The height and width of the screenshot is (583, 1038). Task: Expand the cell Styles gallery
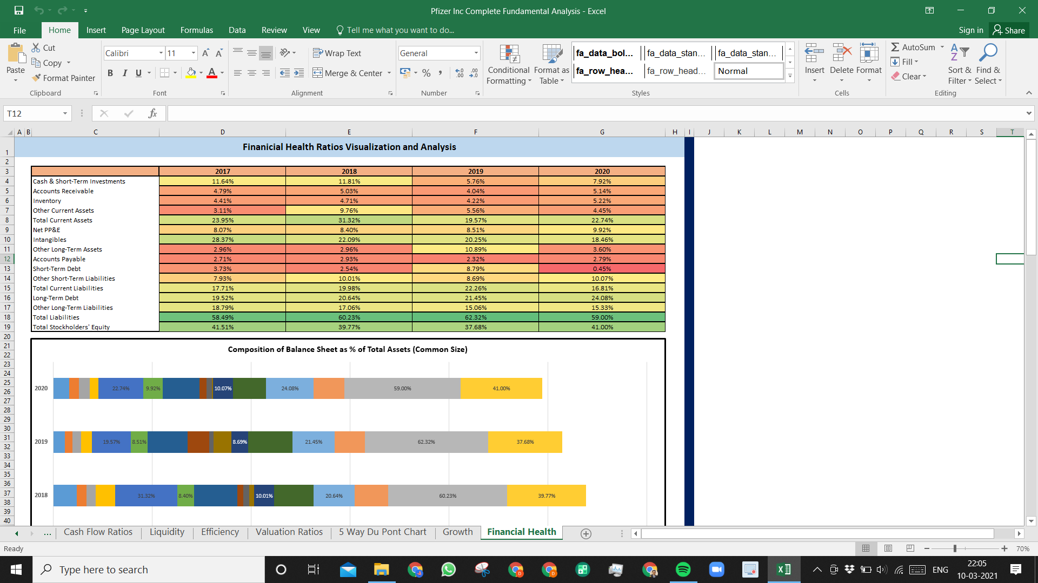point(790,76)
